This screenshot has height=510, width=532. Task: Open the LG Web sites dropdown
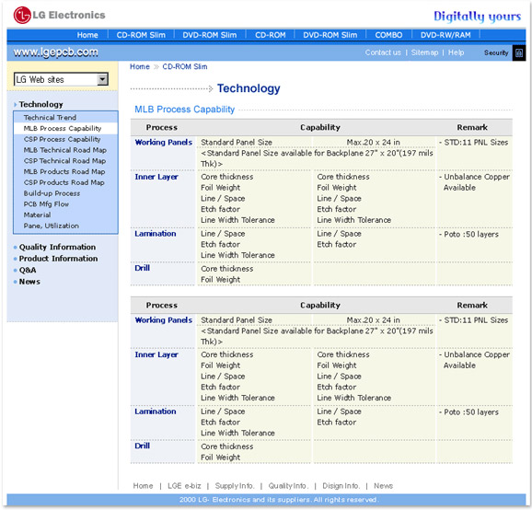(x=61, y=79)
